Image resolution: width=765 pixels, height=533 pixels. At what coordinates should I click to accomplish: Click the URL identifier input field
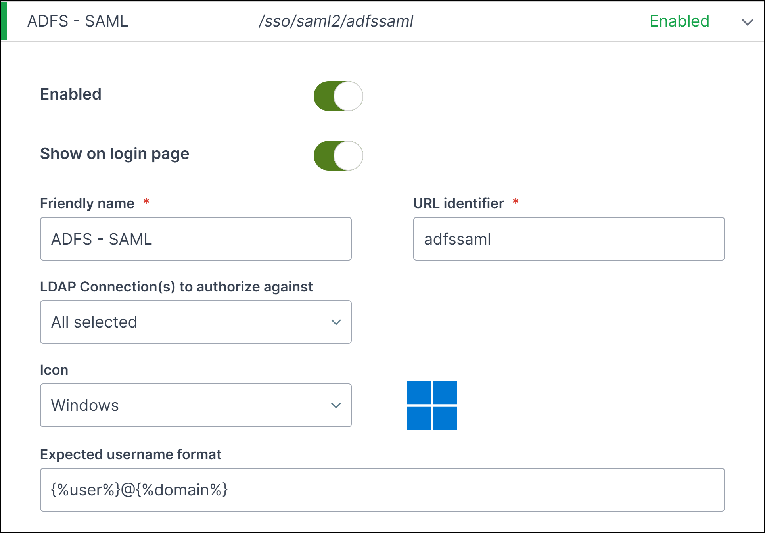click(x=569, y=239)
